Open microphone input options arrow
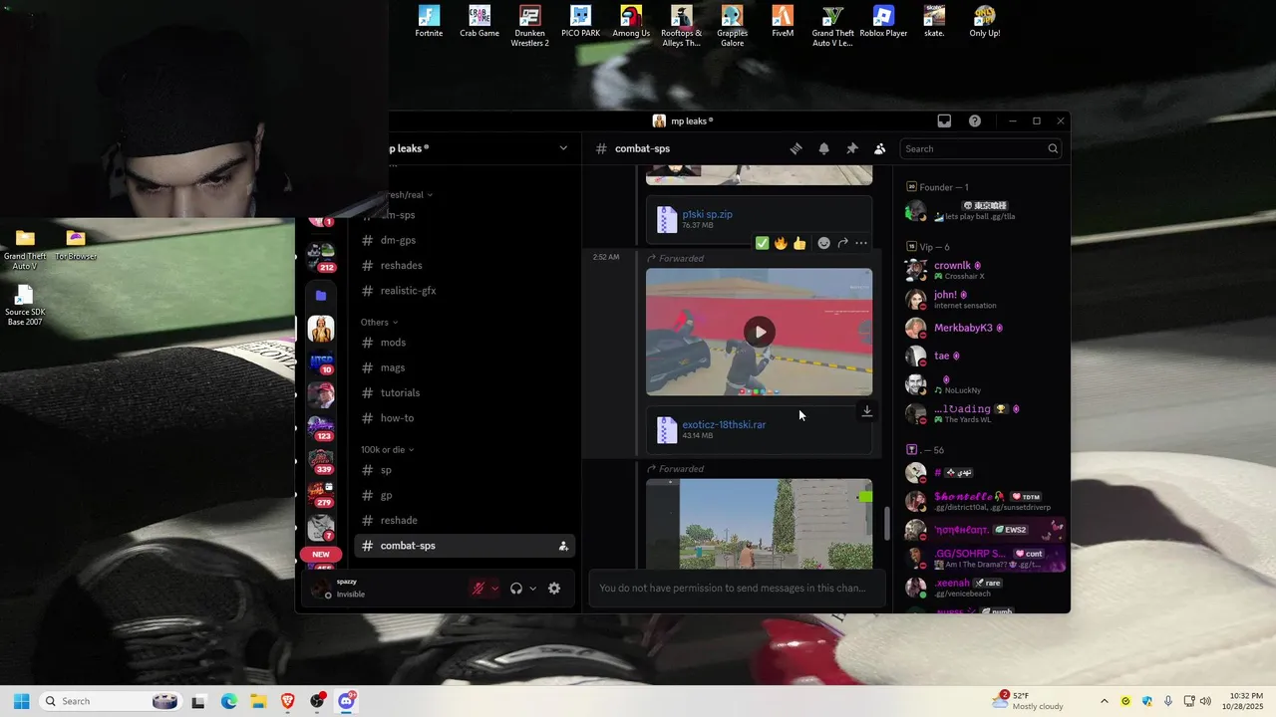 point(495,589)
